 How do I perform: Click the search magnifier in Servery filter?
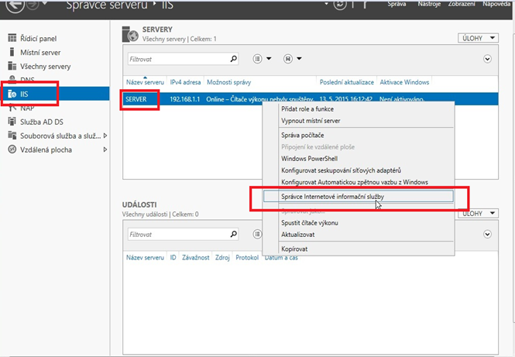234,59
